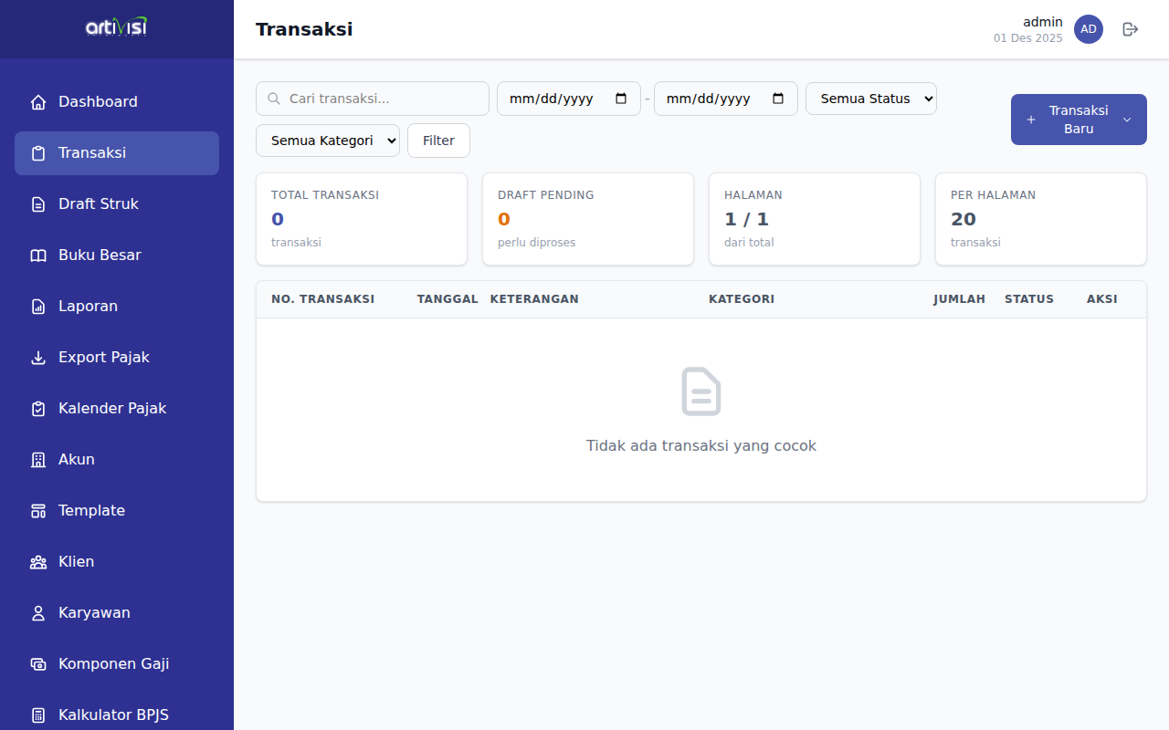This screenshot has width=1169, height=730.
Task: Click the Klien people icon
Action: tap(38, 562)
